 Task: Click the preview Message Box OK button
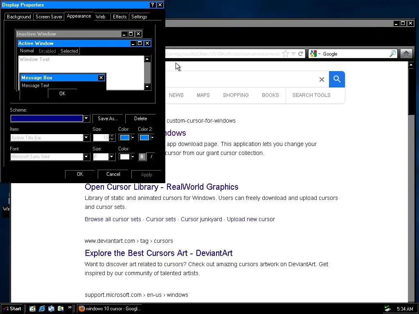[x=62, y=94]
